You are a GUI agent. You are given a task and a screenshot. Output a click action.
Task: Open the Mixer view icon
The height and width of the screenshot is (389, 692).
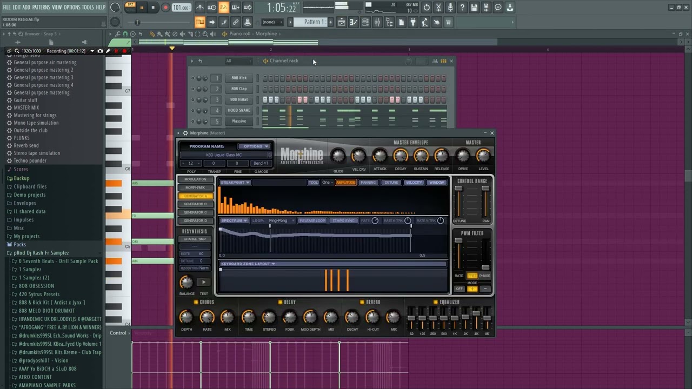(377, 22)
